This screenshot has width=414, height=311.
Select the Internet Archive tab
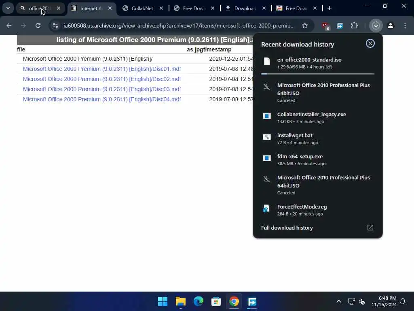[x=91, y=8]
